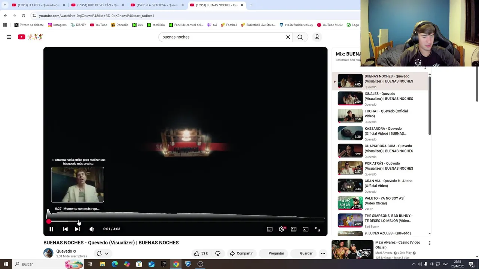
Task: Open Windows Start menu
Action: (6, 264)
